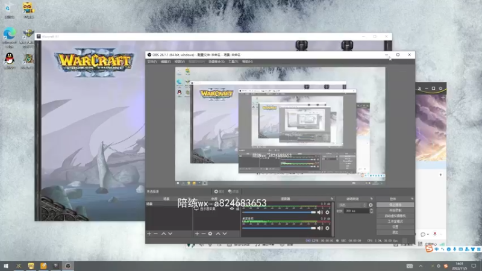Click the Start Virtual Camera button
Viewport: 482px width, 271px height.
click(x=395, y=216)
